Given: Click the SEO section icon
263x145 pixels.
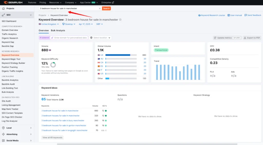Looking at the screenshot, I should tap(3, 15).
